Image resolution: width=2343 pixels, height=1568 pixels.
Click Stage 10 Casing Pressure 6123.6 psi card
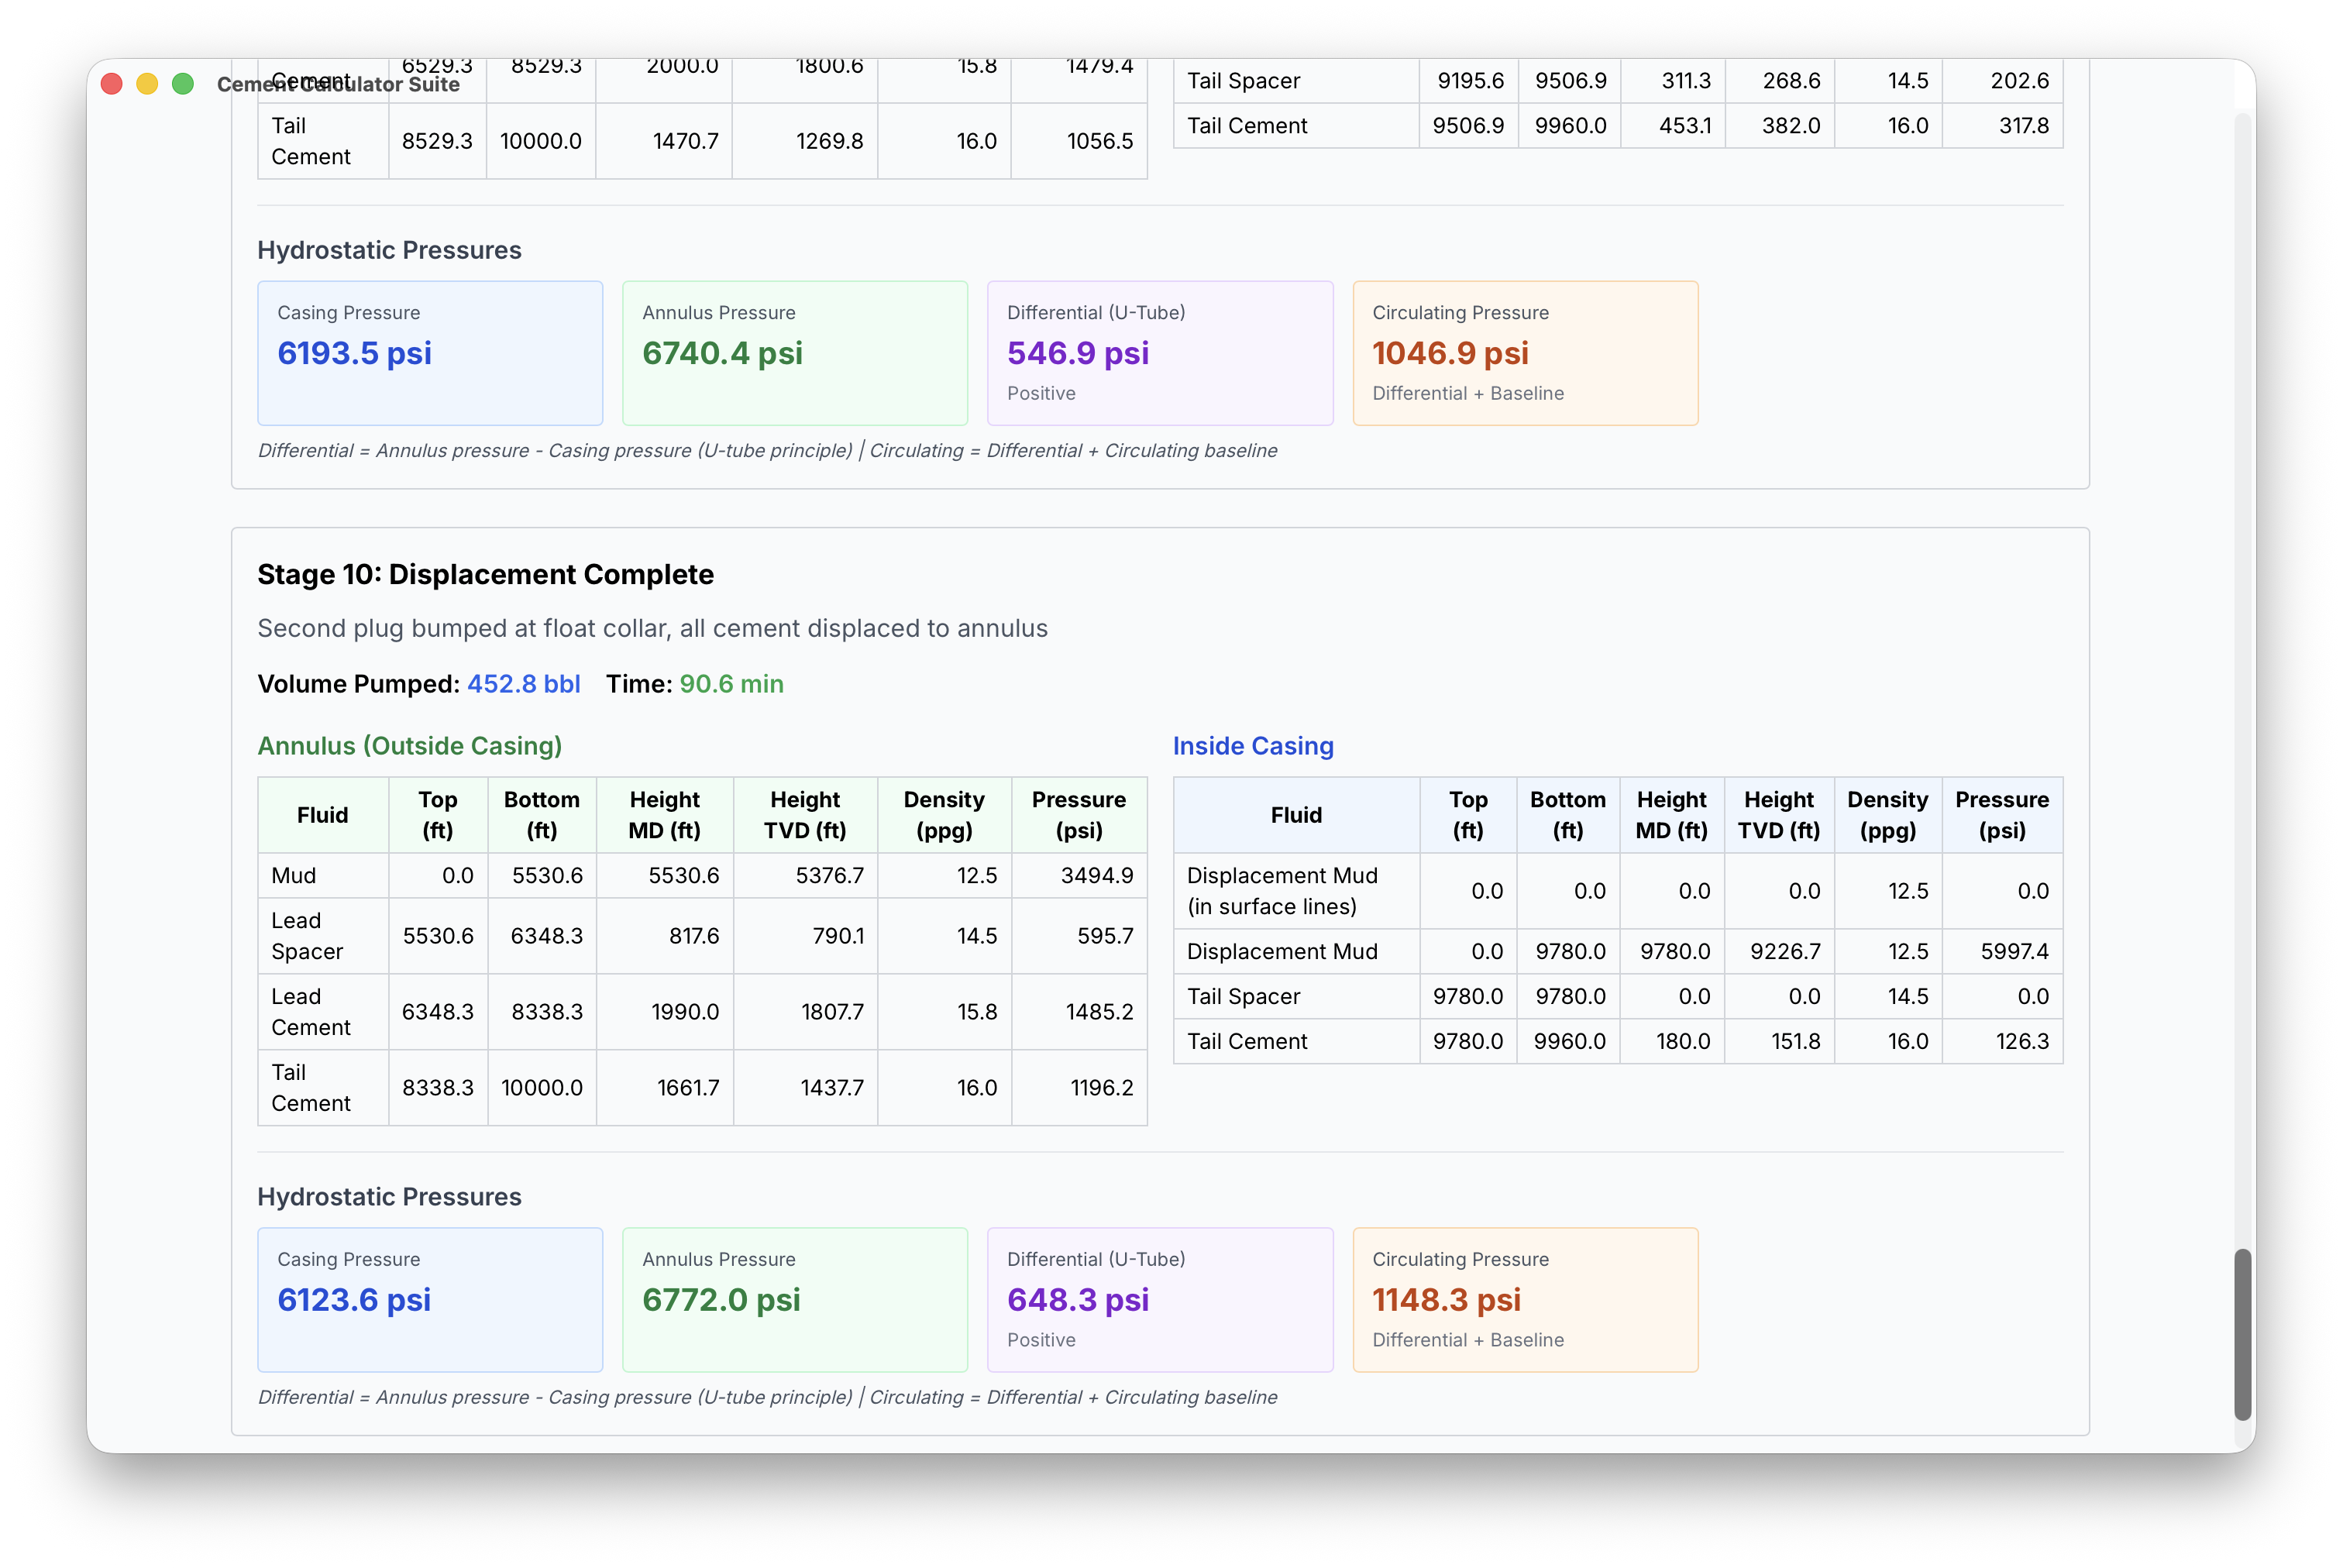pyautogui.click(x=430, y=1299)
